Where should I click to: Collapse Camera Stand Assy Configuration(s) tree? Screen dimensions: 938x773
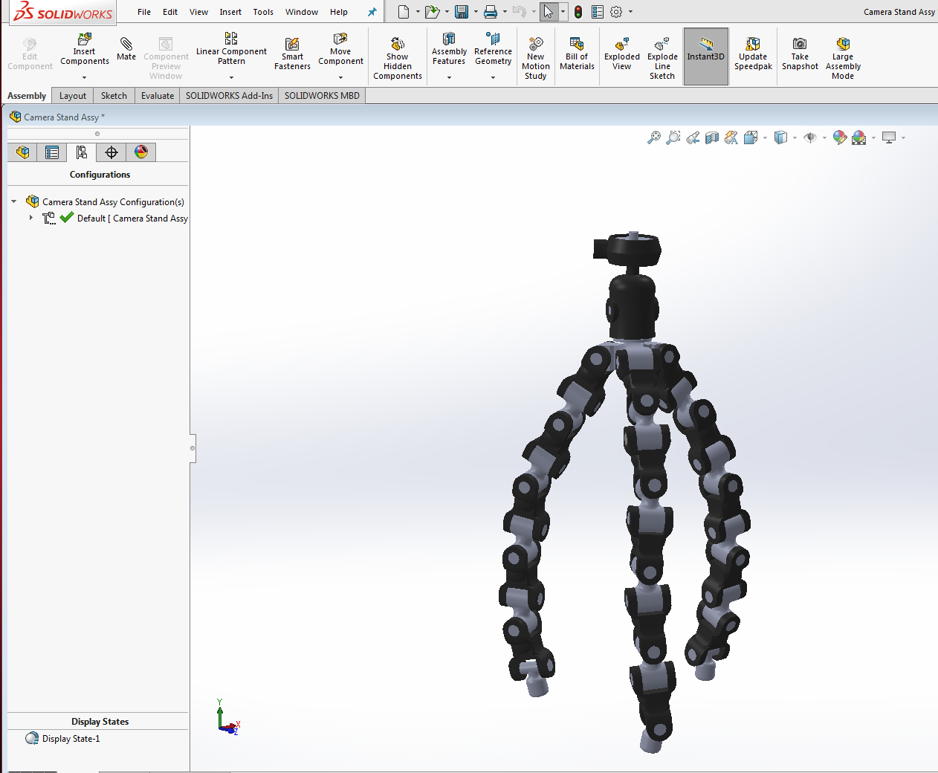point(14,201)
